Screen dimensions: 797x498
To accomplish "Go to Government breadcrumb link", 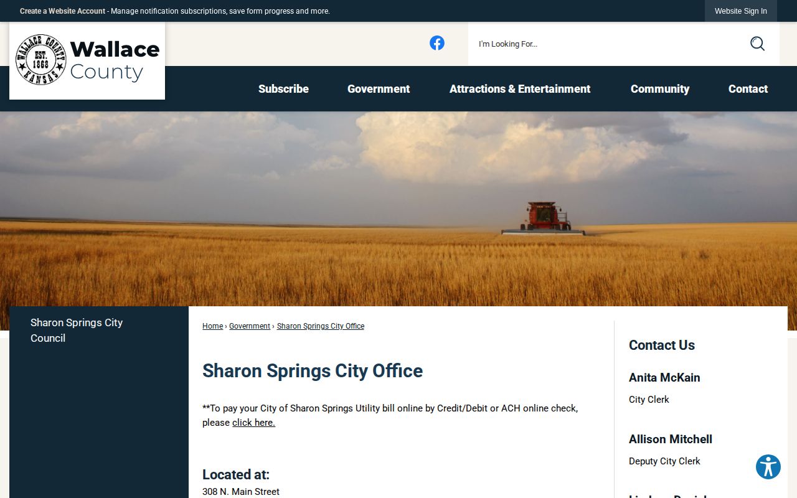I will [250, 326].
